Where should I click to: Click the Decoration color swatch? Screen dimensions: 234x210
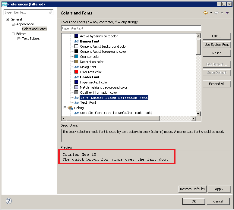76,61
